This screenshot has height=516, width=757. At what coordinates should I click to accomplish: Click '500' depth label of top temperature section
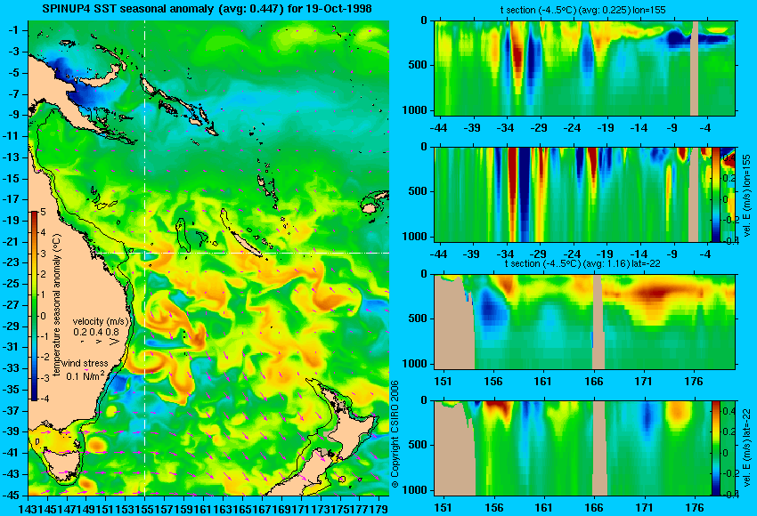(x=418, y=65)
